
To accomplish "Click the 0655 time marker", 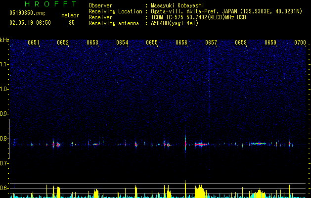I will click(x=152, y=43).
